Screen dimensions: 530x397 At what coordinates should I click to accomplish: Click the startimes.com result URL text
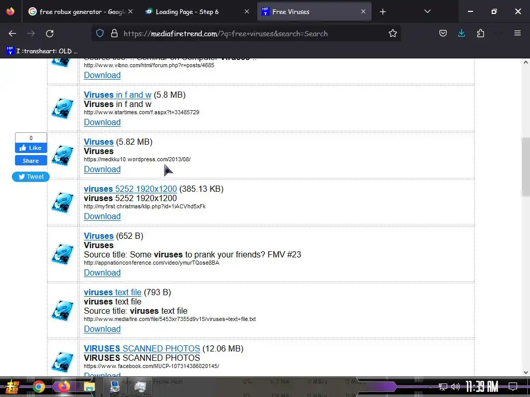click(x=141, y=112)
